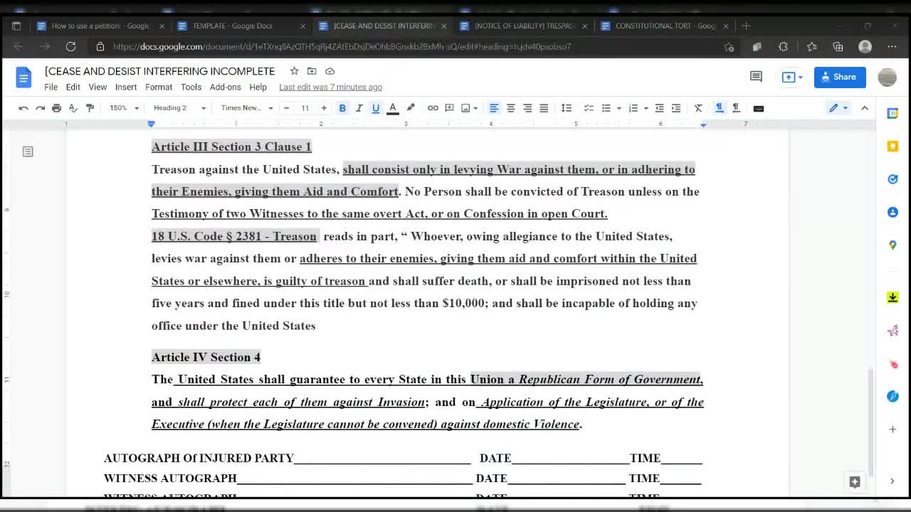
Task: Move document to a folder
Action: coord(312,71)
